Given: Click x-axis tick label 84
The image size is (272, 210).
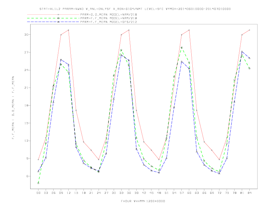Looking at the screenshot, I should (x=250, y=193).
